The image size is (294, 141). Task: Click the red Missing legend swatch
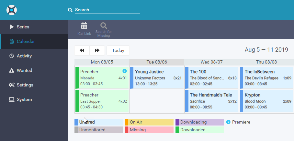tap(127, 130)
